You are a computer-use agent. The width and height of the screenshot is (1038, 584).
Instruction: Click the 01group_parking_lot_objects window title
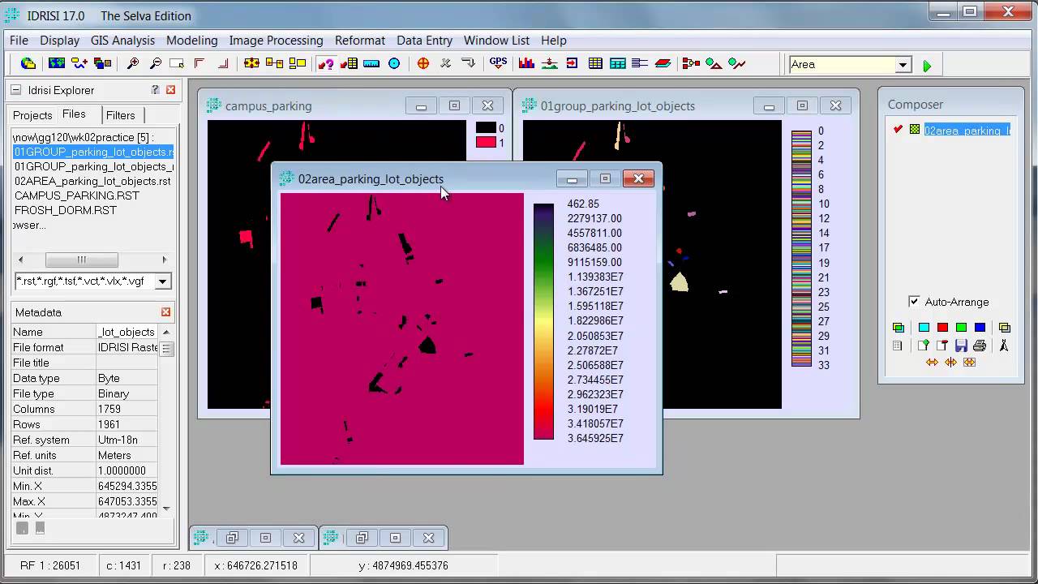[618, 105]
